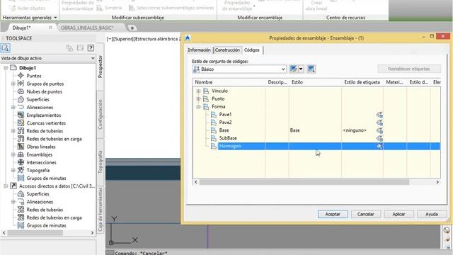
Task: Click the Toolspace horizontal scrollbar
Action: coord(35,233)
